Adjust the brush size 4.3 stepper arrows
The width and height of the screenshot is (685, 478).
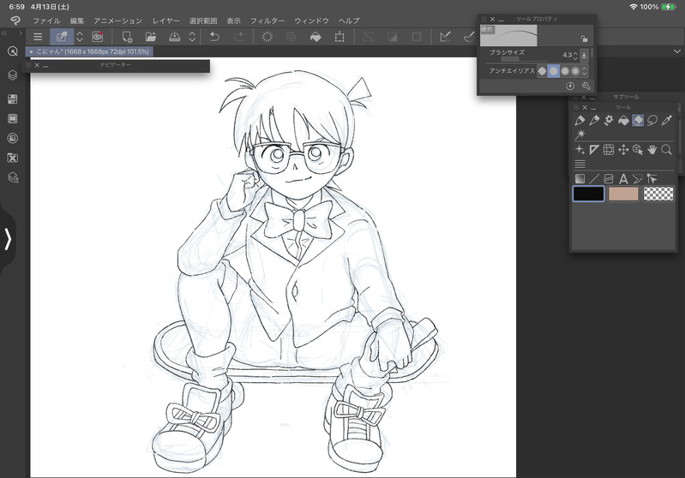[575, 56]
